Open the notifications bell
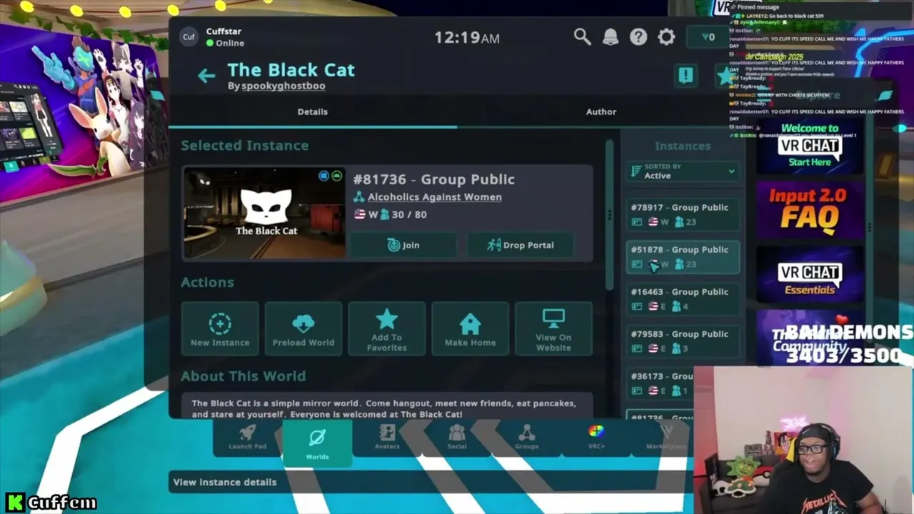This screenshot has width=914, height=514. [611, 37]
